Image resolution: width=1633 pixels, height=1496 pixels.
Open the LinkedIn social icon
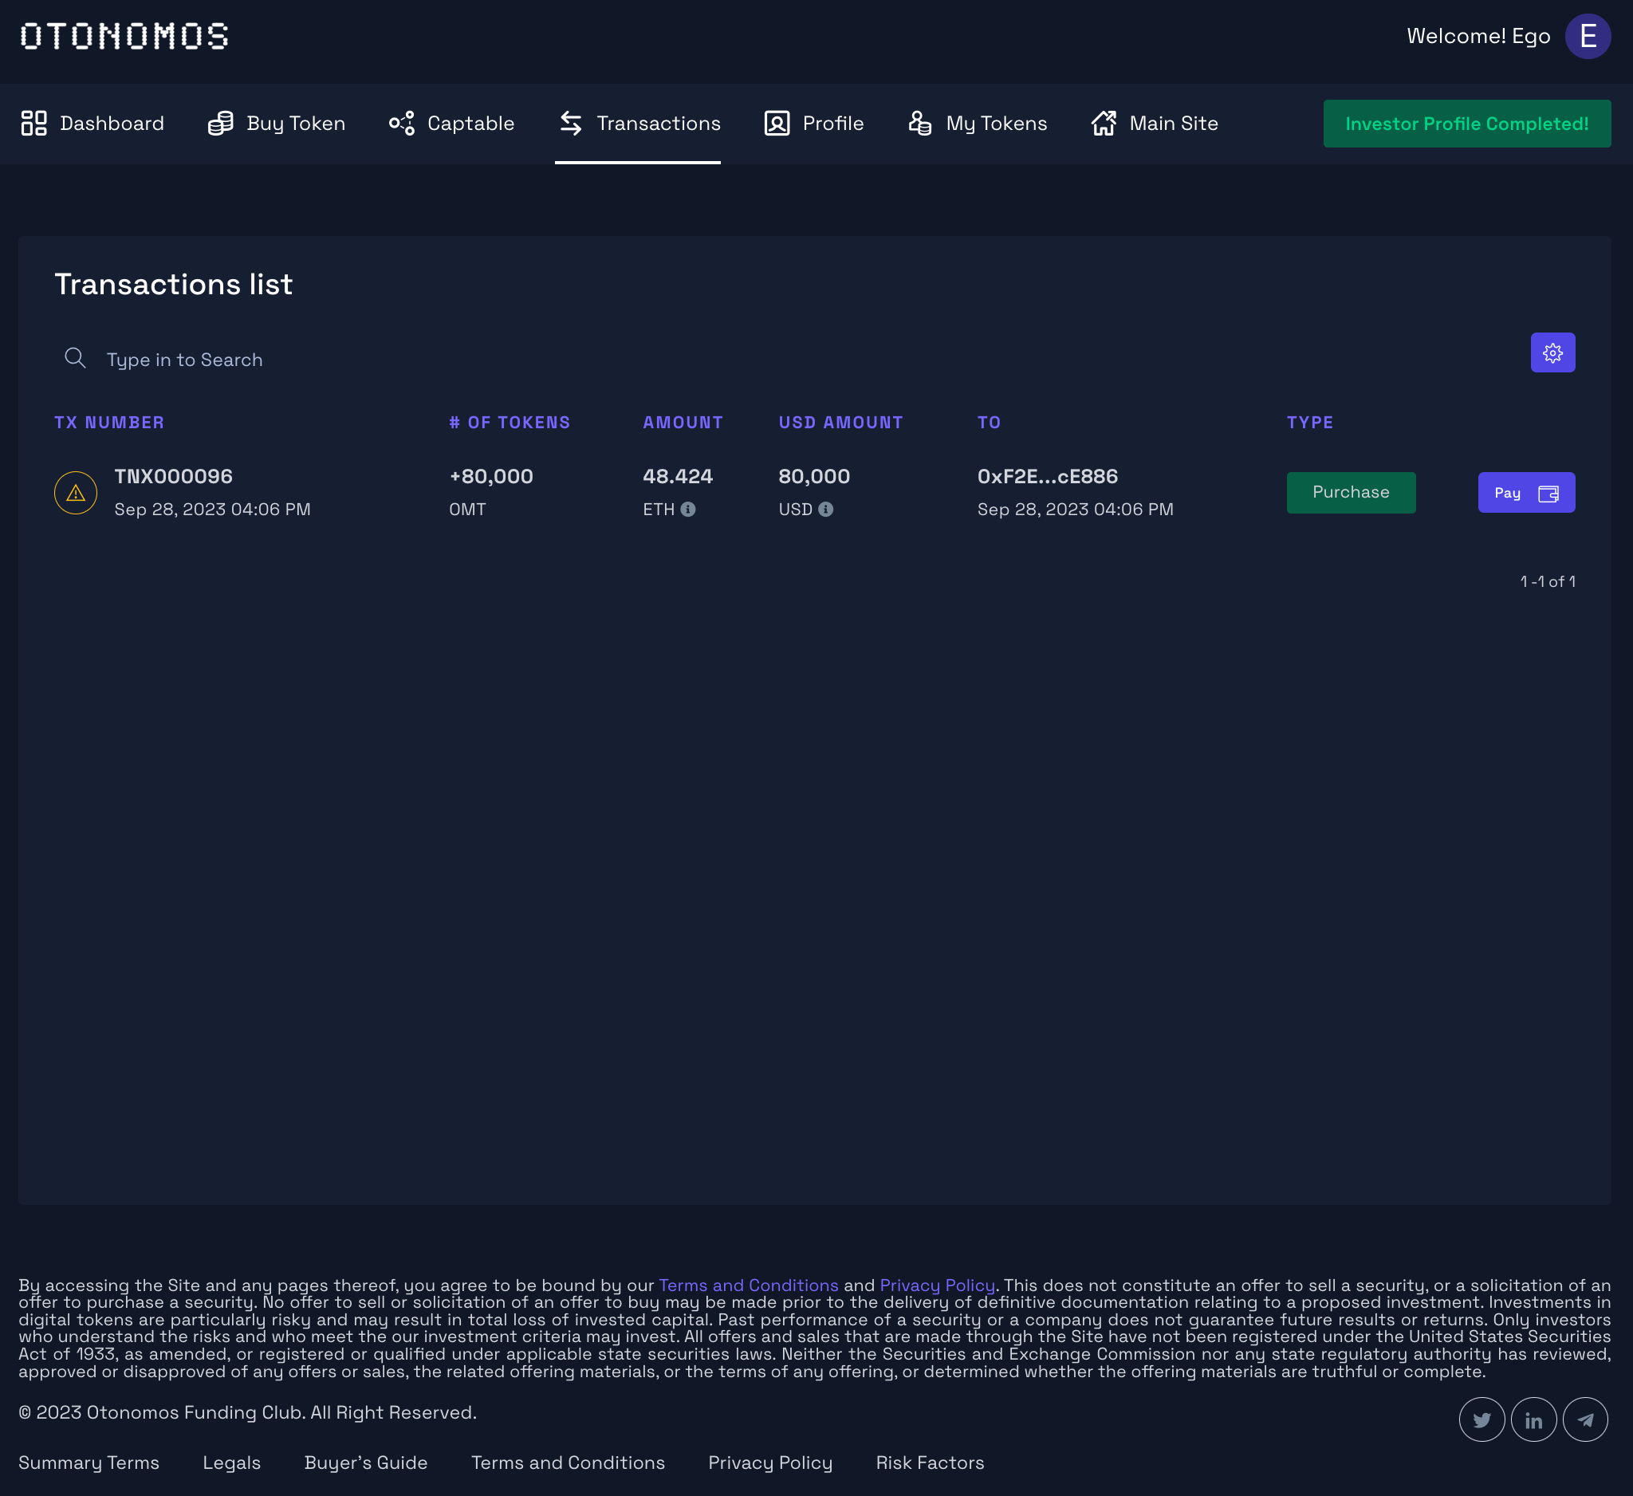coord(1533,1419)
